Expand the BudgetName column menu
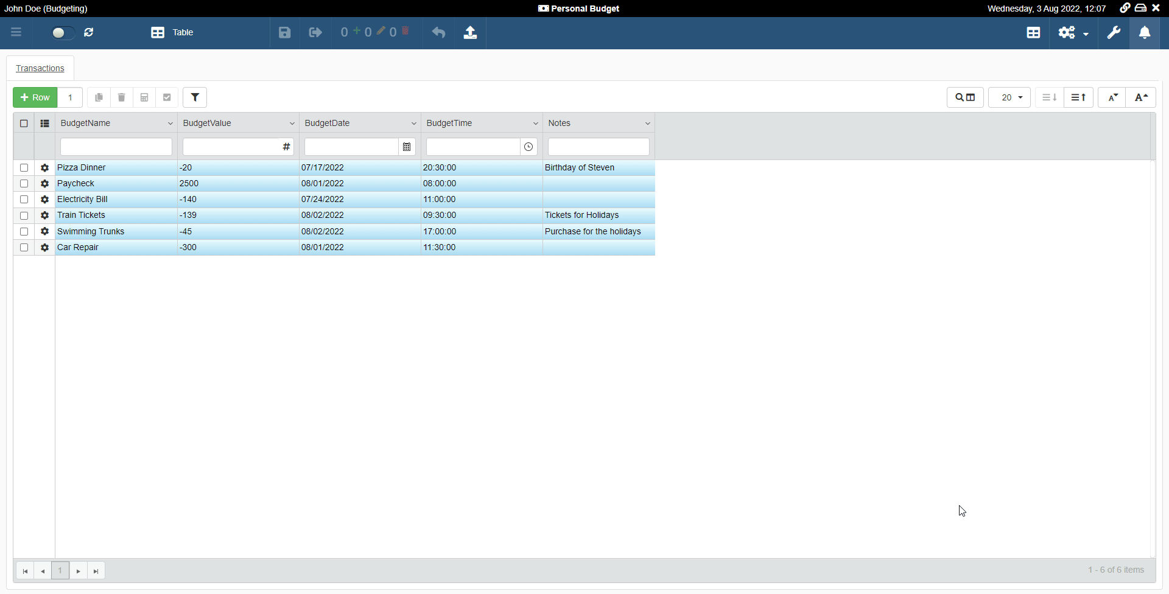This screenshot has width=1169, height=594. 170,124
